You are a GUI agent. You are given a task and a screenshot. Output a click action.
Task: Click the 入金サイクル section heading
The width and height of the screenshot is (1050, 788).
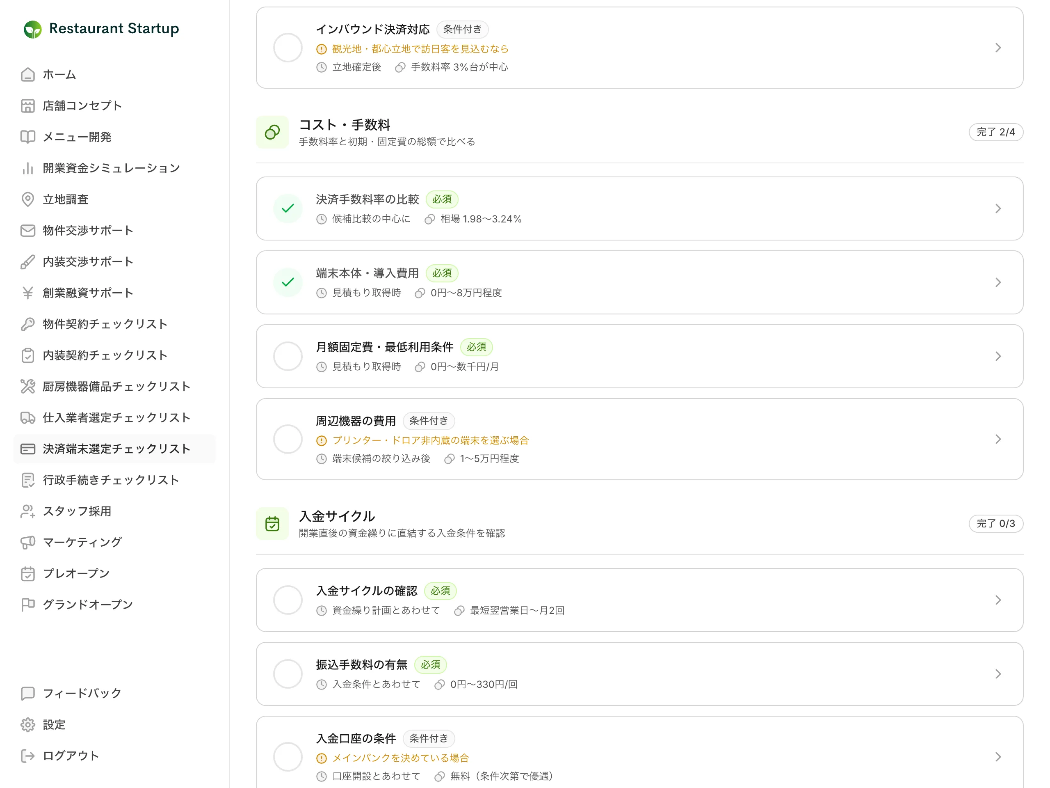pyautogui.click(x=337, y=516)
